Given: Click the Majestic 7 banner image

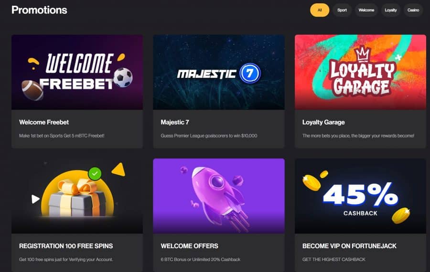Looking at the screenshot, I should point(218,73).
